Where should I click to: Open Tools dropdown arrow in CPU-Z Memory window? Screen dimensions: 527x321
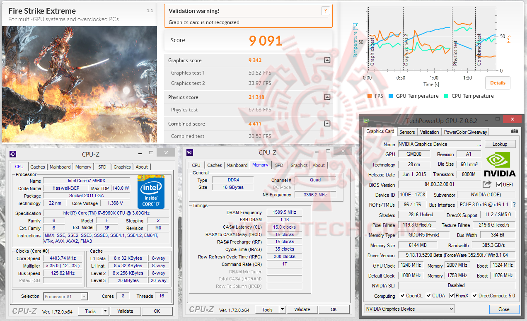click(x=282, y=309)
